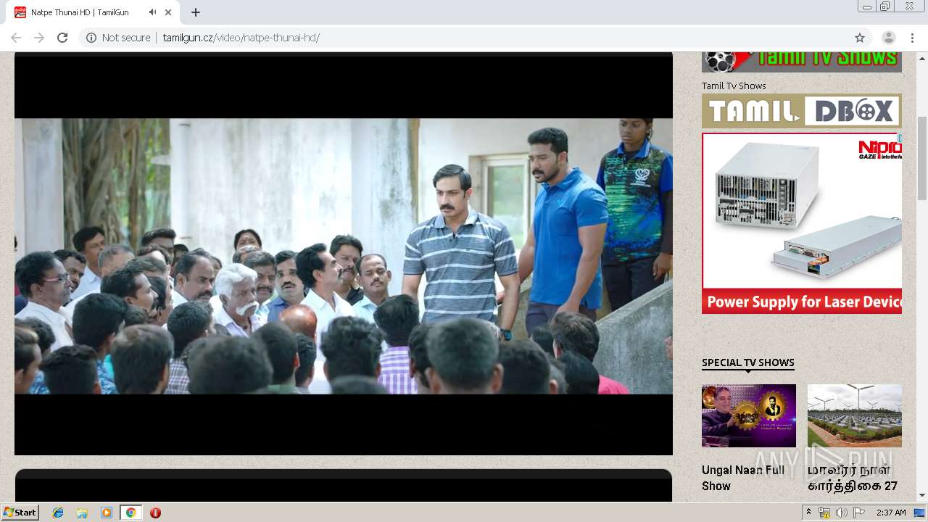The width and height of the screenshot is (928, 522).
Task: Switch to Chrome taskbar button
Action: tap(130, 513)
